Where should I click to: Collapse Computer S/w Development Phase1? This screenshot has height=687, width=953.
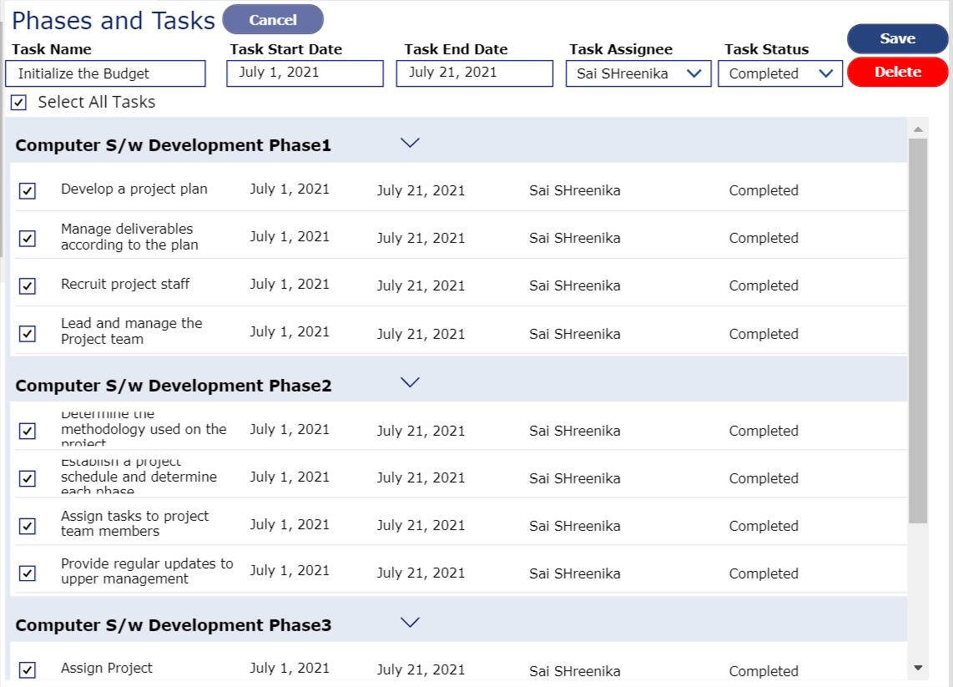[410, 143]
